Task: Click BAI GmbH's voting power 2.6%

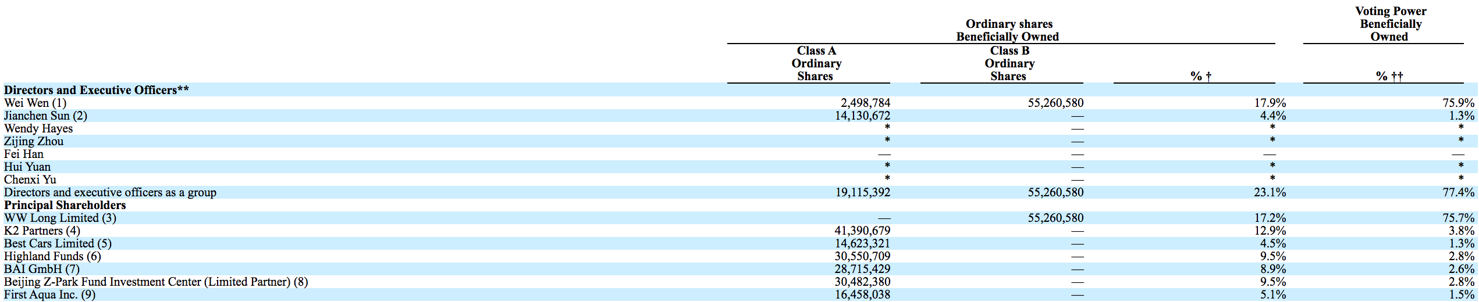Action: pyautogui.click(x=1462, y=269)
